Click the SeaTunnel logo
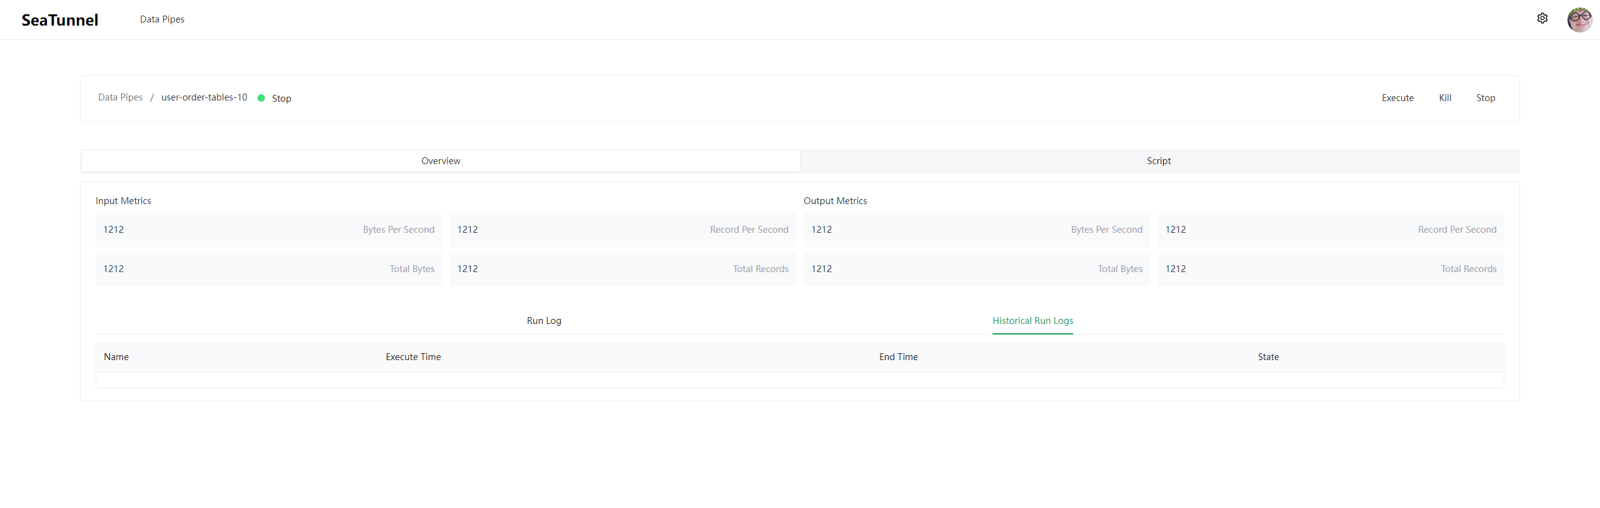Screen dimensions: 1600x508 pos(60,20)
